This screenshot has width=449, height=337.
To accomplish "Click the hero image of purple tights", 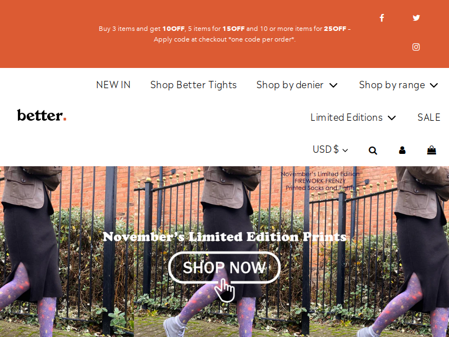I will click(x=224, y=252).
